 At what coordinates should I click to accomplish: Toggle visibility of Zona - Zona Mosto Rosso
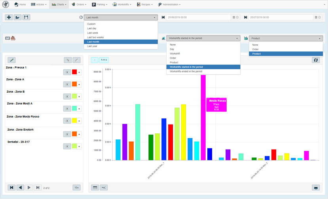[x=67, y=121]
